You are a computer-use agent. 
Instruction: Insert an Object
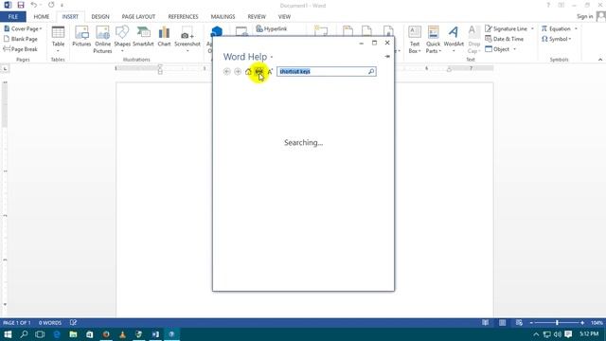(497, 49)
